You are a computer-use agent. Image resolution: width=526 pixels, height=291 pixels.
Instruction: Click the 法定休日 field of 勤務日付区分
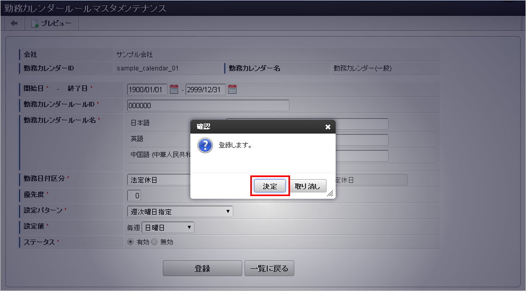(159, 180)
